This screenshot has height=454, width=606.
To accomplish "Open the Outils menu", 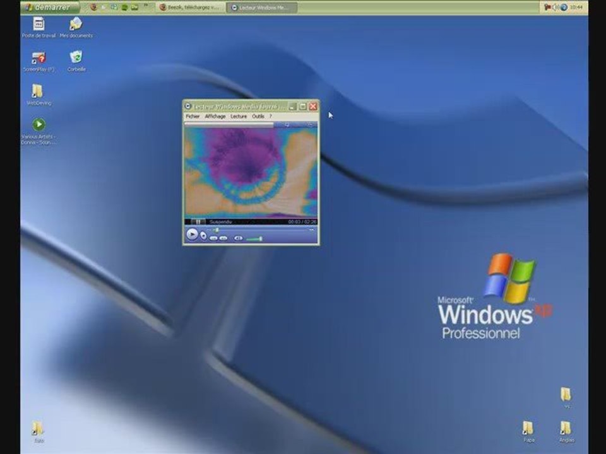I will [x=258, y=116].
